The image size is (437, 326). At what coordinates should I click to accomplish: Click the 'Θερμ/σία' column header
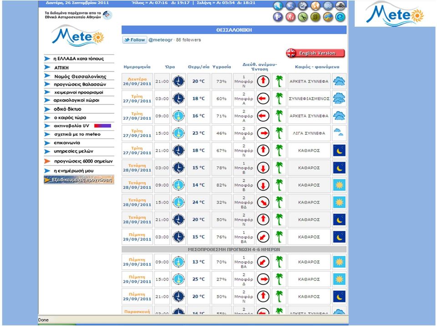click(198, 67)
